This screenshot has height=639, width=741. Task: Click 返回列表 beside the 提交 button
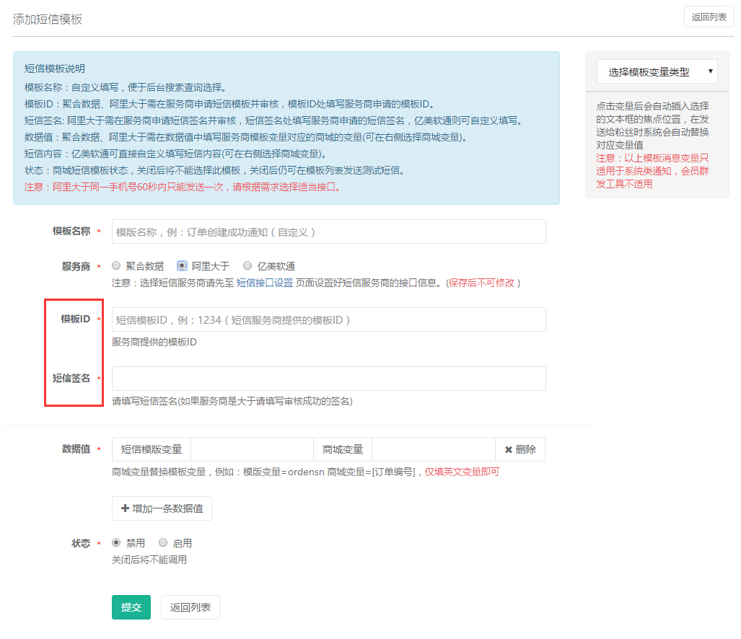click(190, 607)
